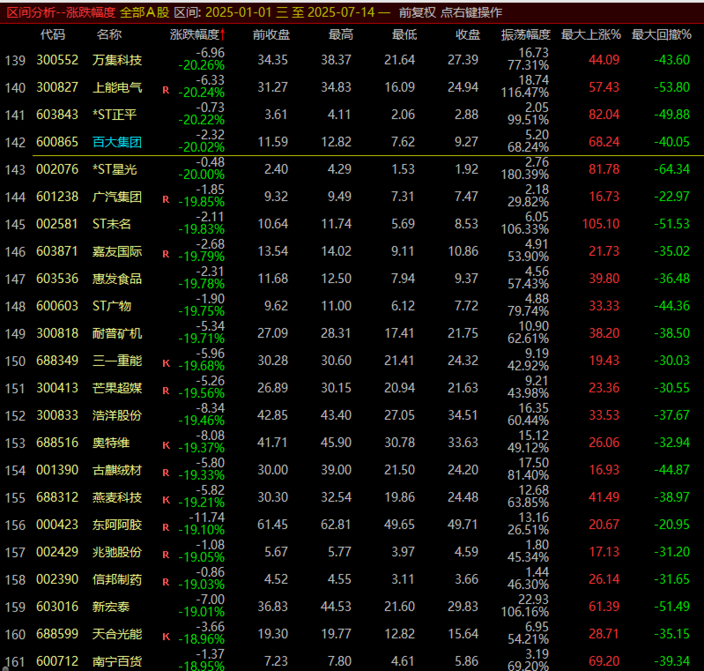Click low price 16.09 for 上能电气

[400, 87]
